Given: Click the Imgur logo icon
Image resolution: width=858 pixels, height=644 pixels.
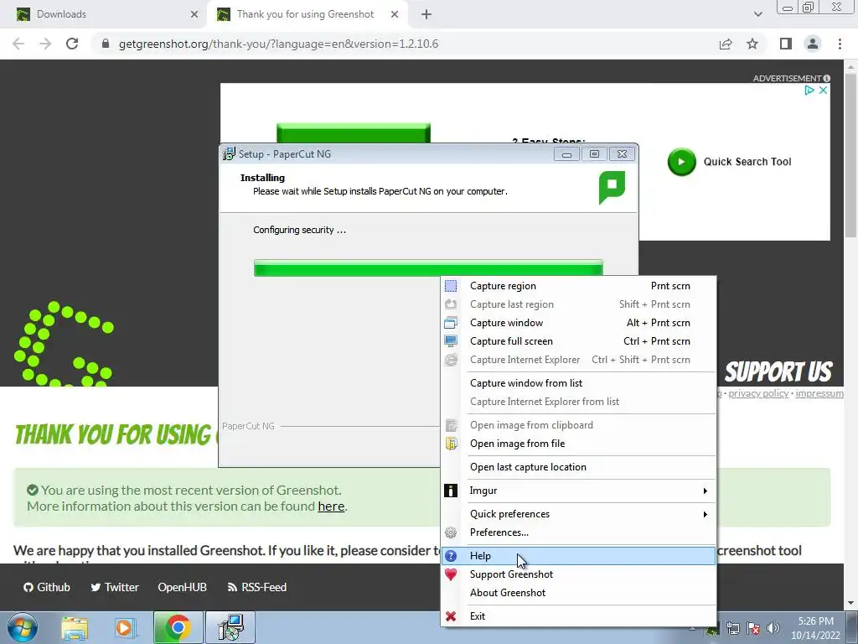Looking at the screenshot, I should [450, 491].
